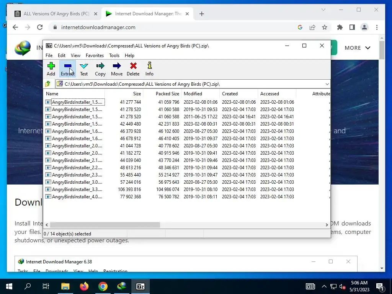Select the file sized 41 044 728
Screen dimensions: 392x294
[187, 145]
